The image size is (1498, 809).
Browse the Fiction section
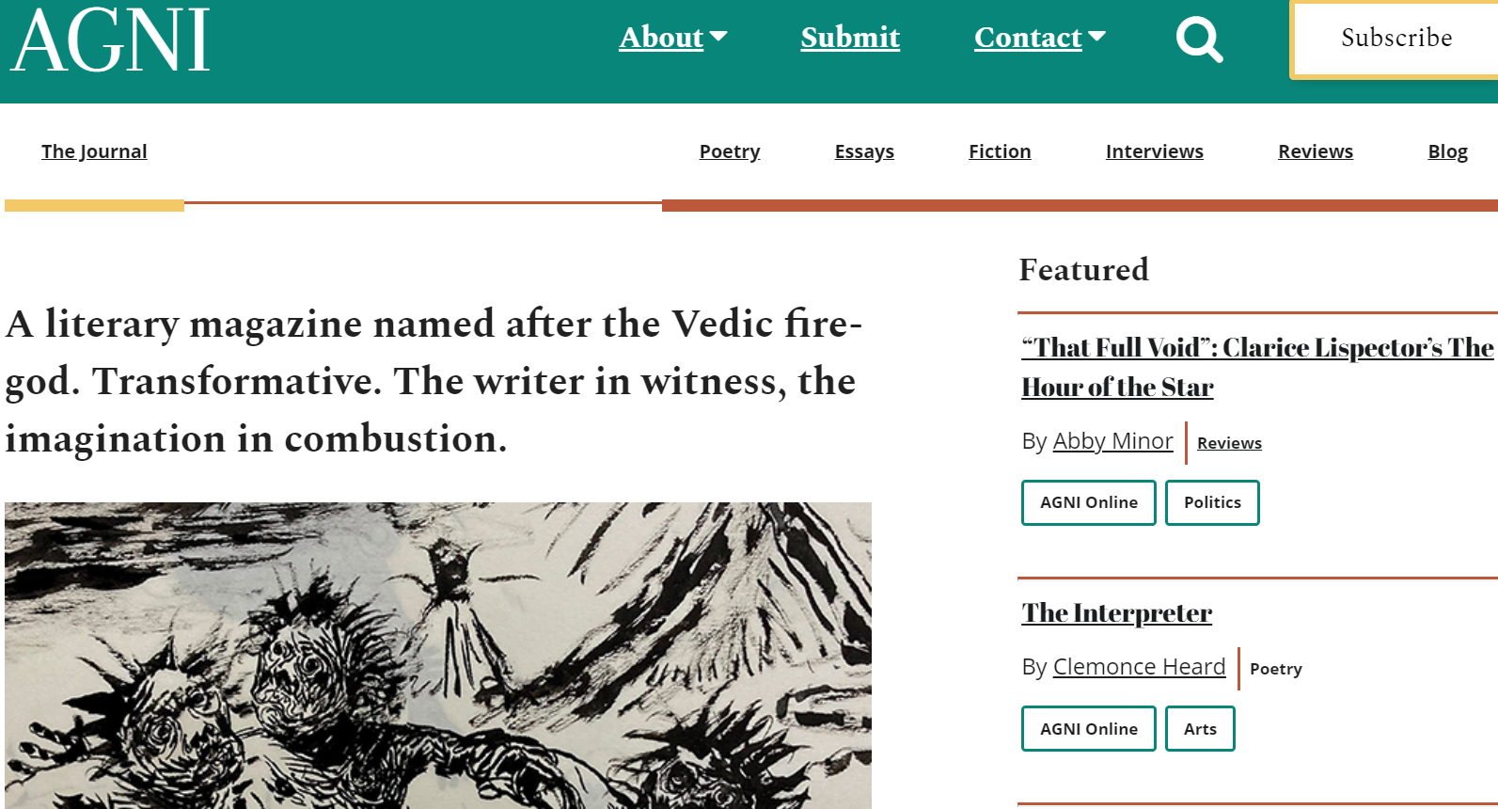[x=1000, y=151]
